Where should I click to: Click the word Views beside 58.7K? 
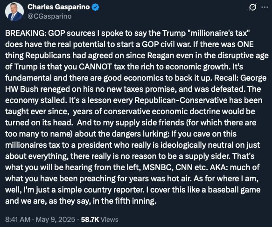click(x=110, y=220)
